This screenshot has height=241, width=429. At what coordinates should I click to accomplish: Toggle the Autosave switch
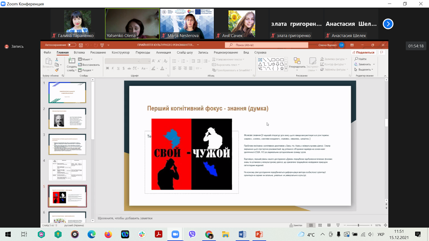(x=71, y=45)
